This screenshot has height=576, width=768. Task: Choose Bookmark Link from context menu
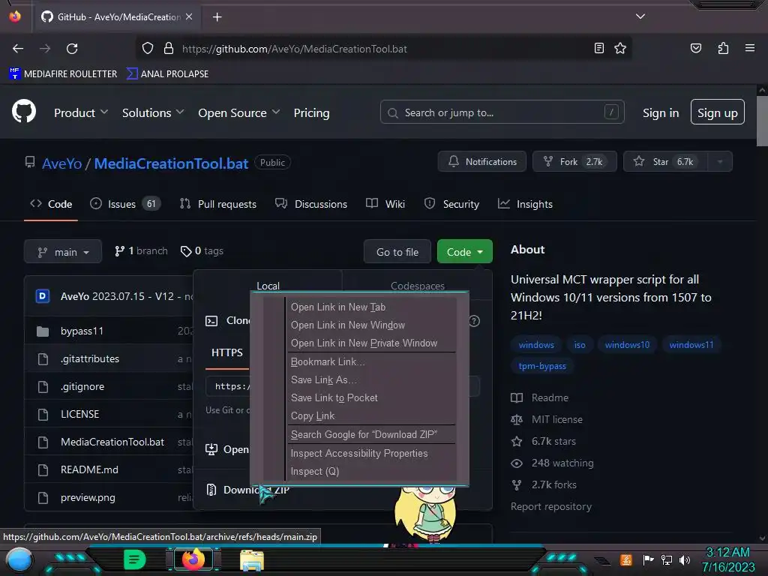pyautogui.click(x=372, y=362)
